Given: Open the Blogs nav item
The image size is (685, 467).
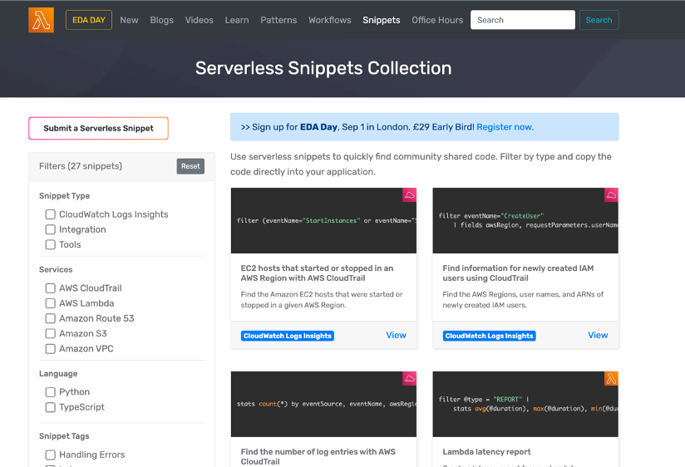Looking at the screenshot, I should click(x=161, y=20).
